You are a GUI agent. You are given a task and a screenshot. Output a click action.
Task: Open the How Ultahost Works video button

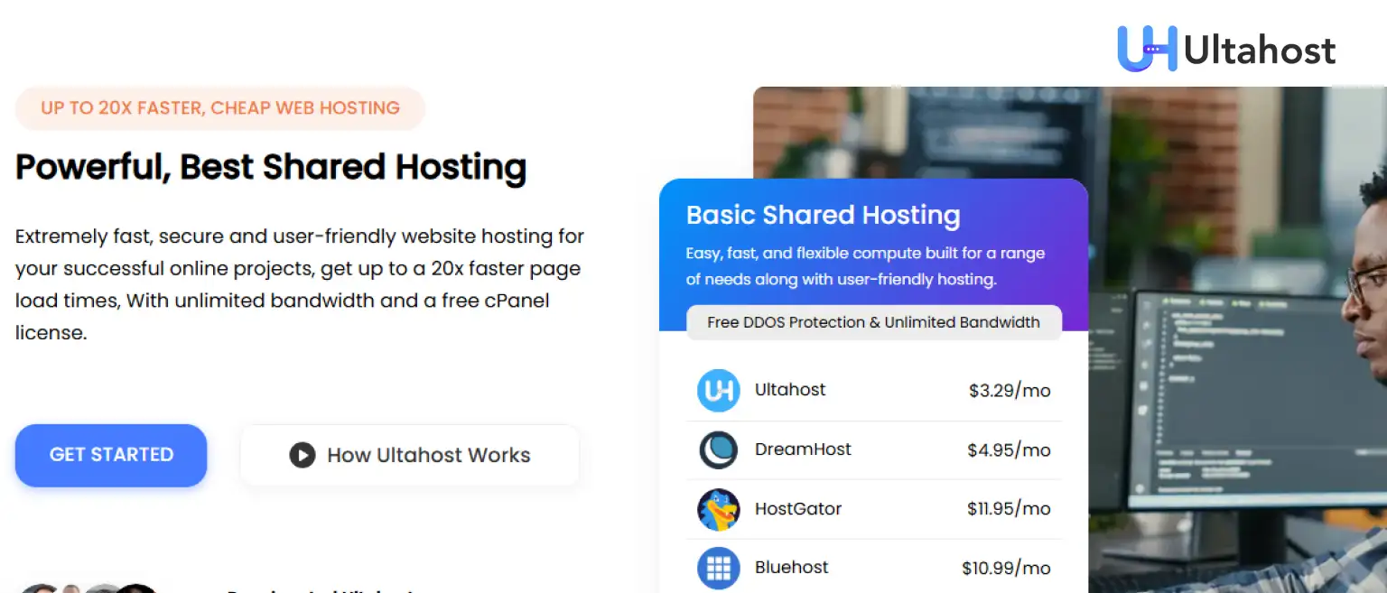(x=410, y=455)
